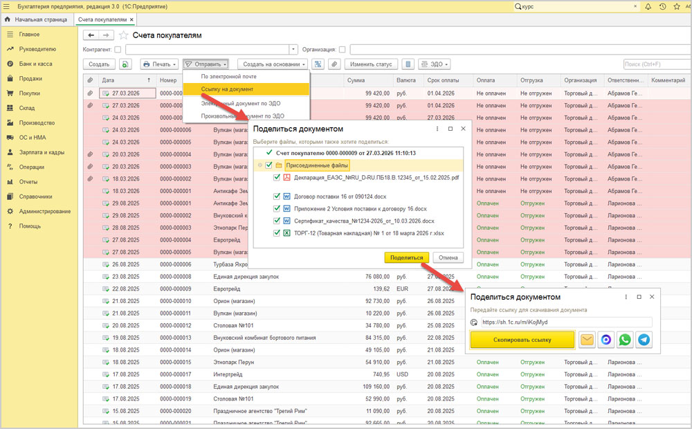The width and height of the screenshot is (692, 429).
Task: Click the home icon of Начальная страница
Action: point(8,19)
